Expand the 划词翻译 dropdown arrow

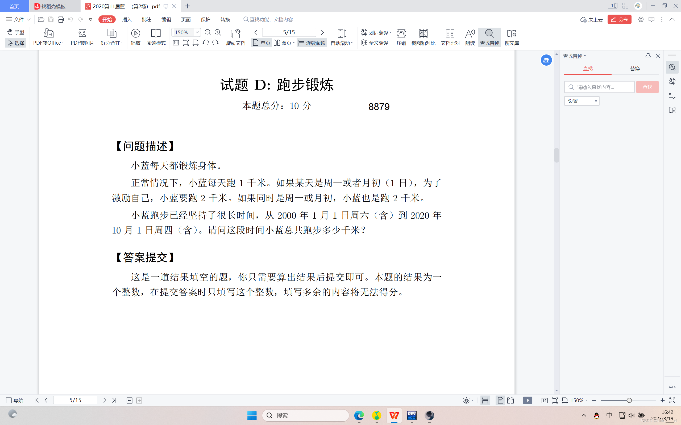391,33
